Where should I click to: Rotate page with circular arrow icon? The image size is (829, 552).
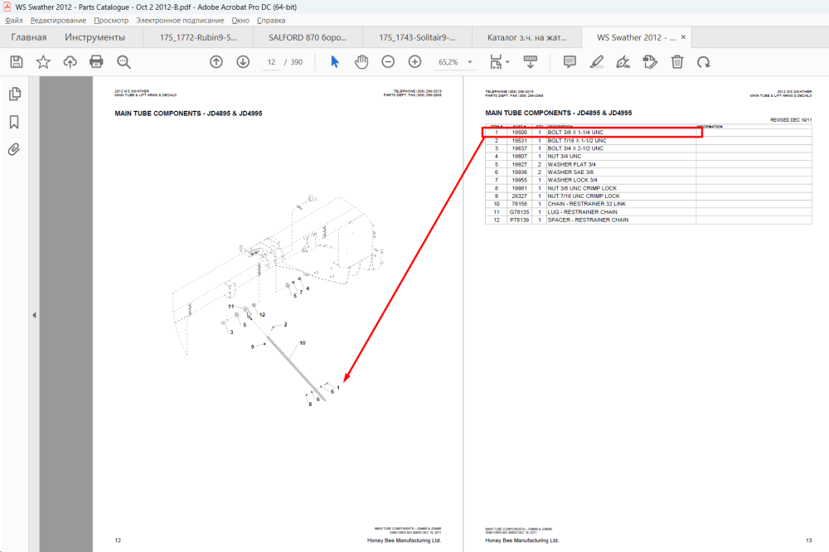[x=703, y=62]
